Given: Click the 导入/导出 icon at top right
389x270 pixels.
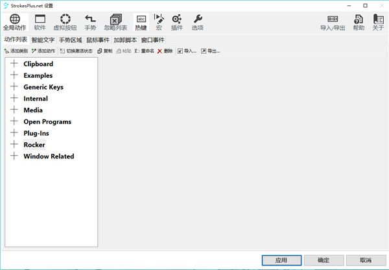Looking at the screenshot, I should (x=333, y=22).
